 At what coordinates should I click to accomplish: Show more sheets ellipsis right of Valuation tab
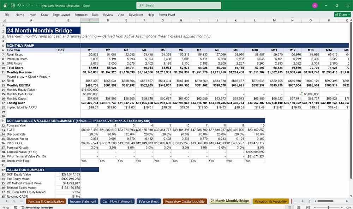295,201
